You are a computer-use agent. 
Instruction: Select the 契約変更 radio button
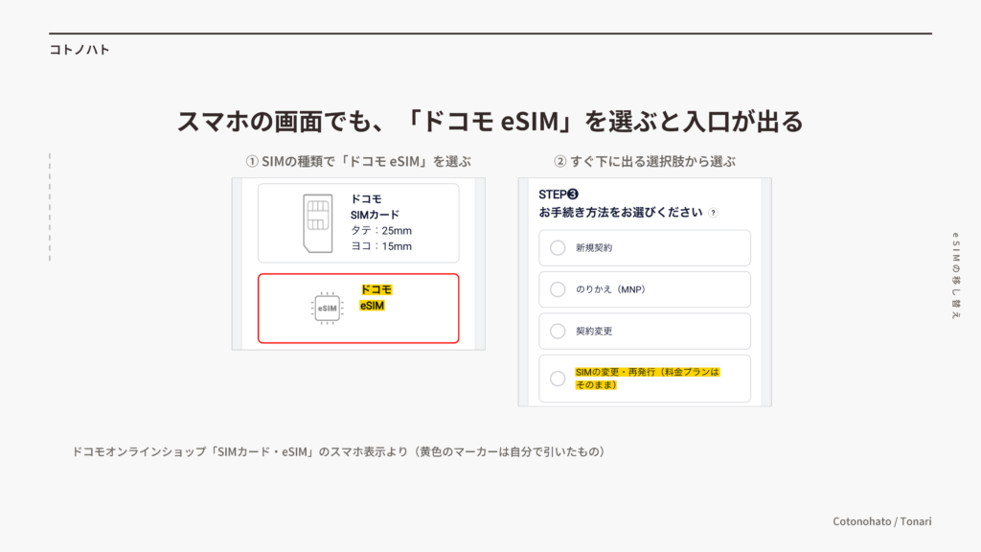click(558, 331)
